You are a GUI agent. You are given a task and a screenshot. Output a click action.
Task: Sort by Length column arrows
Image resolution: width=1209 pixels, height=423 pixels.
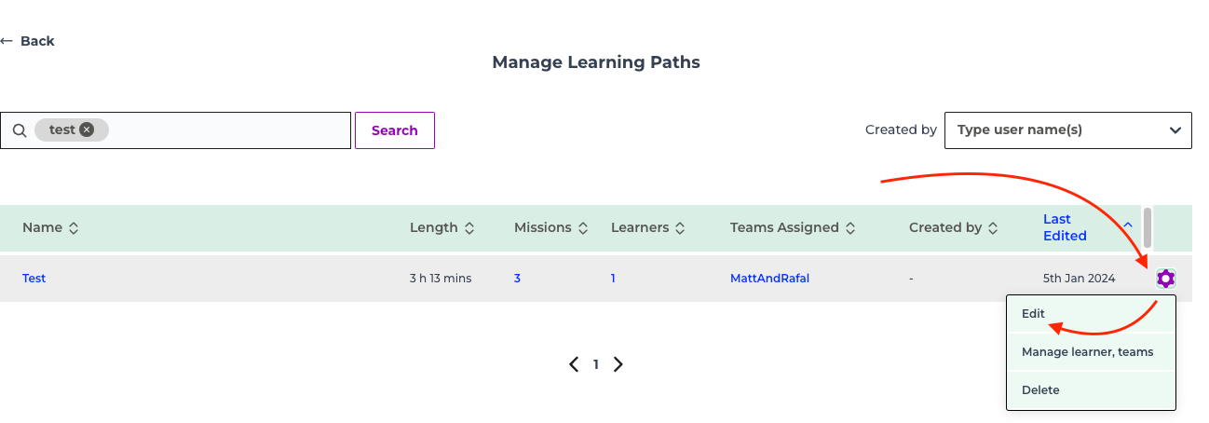click(469, 227)
